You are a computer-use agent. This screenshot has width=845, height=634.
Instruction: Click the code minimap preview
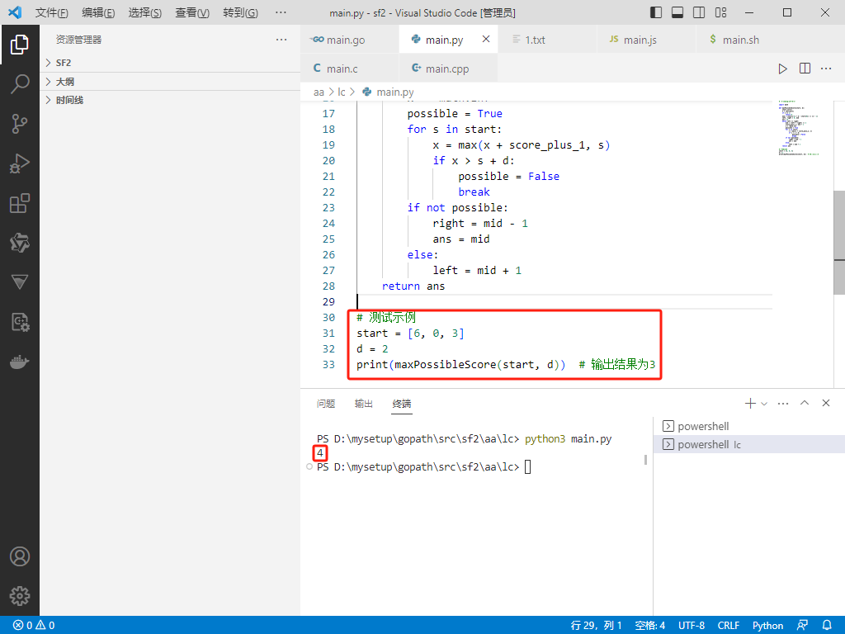(x=799, y=128)
